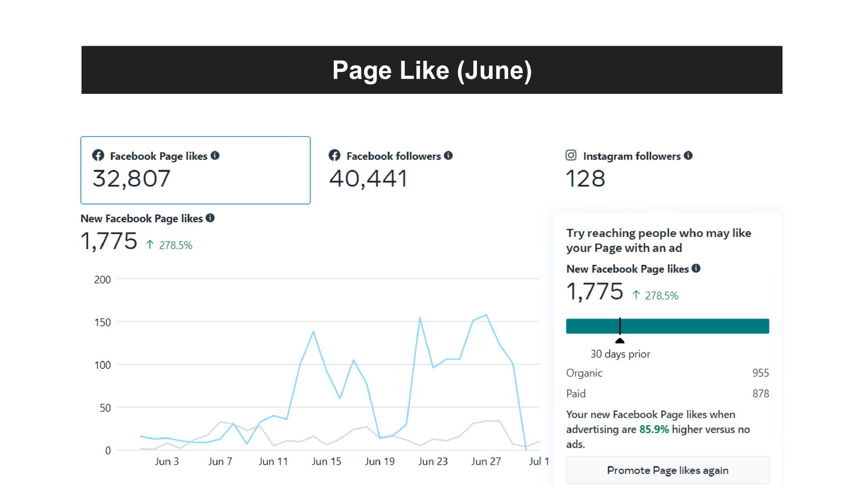Click the green up arrow in ad panel

tap(636, 295)
